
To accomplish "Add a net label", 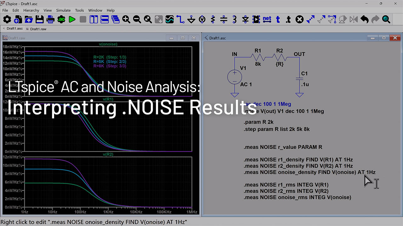I will (267, 19).
